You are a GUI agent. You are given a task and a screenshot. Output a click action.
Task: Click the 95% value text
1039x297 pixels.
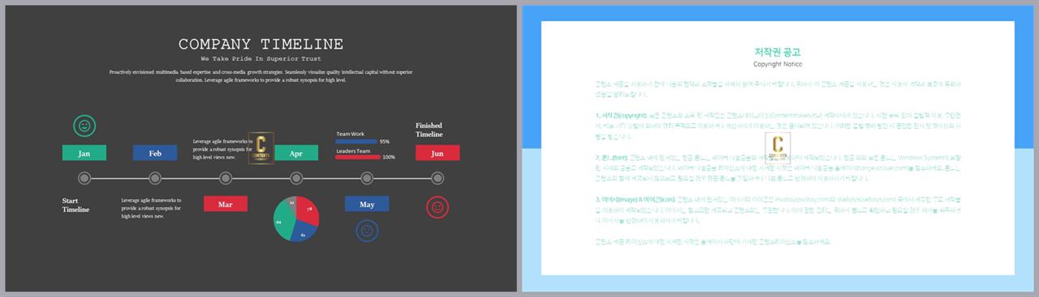(x=384, y=142)
